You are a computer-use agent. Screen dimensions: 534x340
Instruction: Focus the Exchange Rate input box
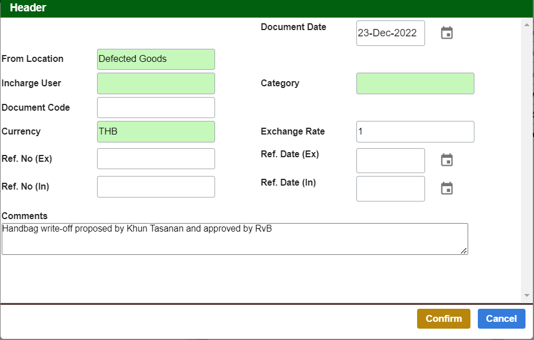[415, 132]
